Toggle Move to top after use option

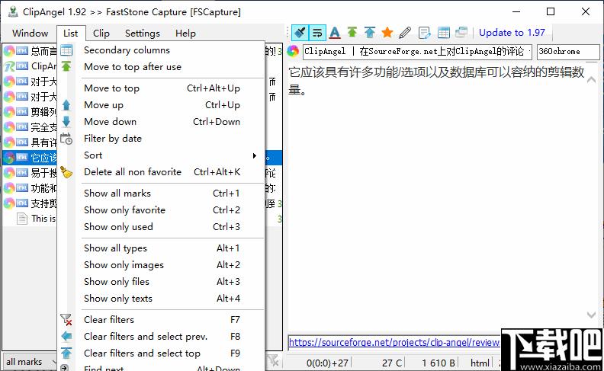(x=161, y=66)
